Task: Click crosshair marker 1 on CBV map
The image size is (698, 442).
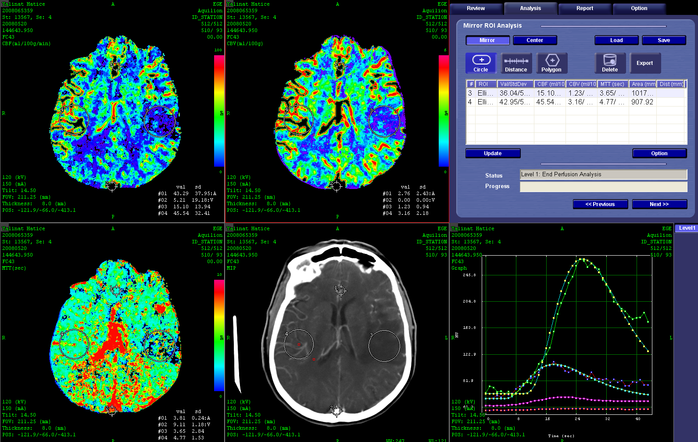Action: pyautogui.click(x=340, y=66)
